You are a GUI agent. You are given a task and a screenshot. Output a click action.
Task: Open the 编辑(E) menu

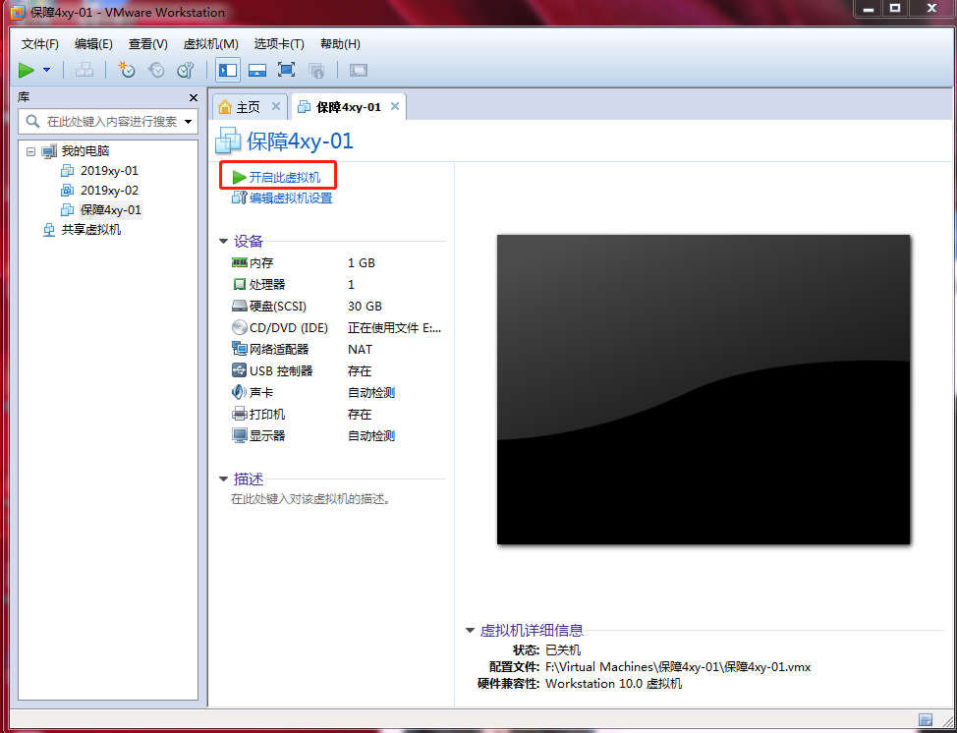(93, 44)
